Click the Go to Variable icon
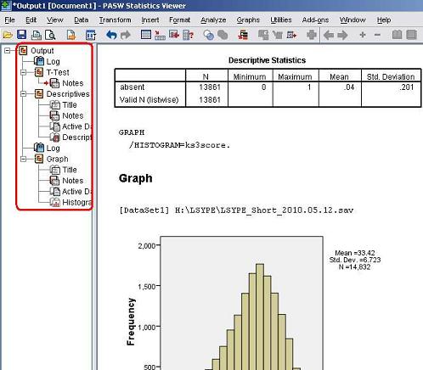 pos(174,35)
